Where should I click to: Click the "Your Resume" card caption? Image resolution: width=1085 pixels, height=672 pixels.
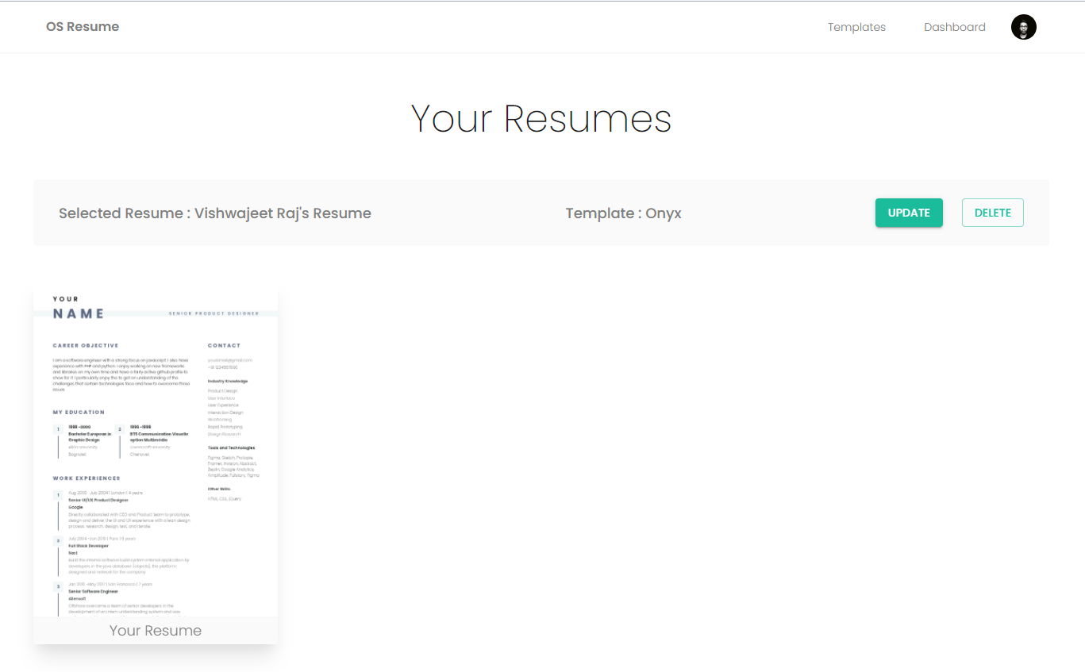click(x=156, y=631)
